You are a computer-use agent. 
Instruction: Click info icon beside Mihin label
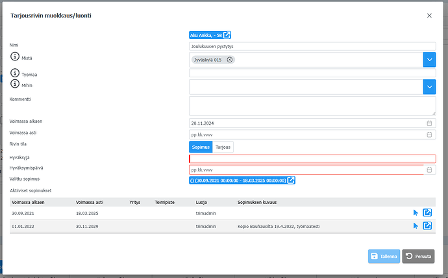(x=15, y=84)
